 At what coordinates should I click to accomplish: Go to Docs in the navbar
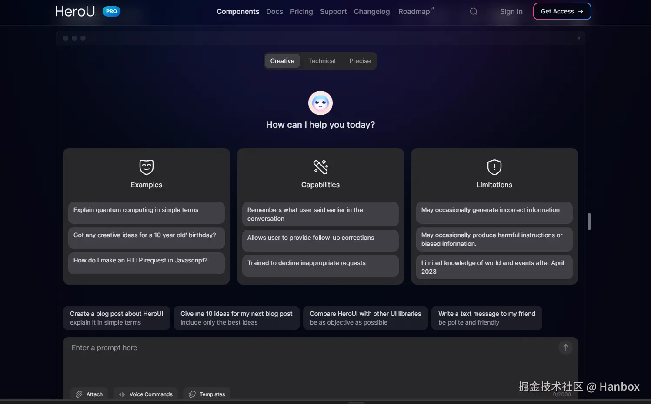274,11
